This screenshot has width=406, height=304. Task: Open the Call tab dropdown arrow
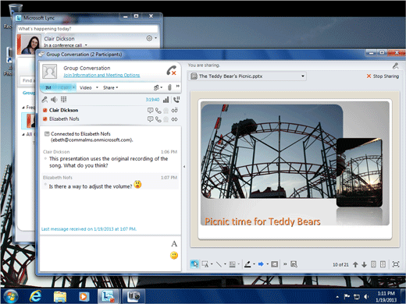pyautogui.click(x=73, y=87)
